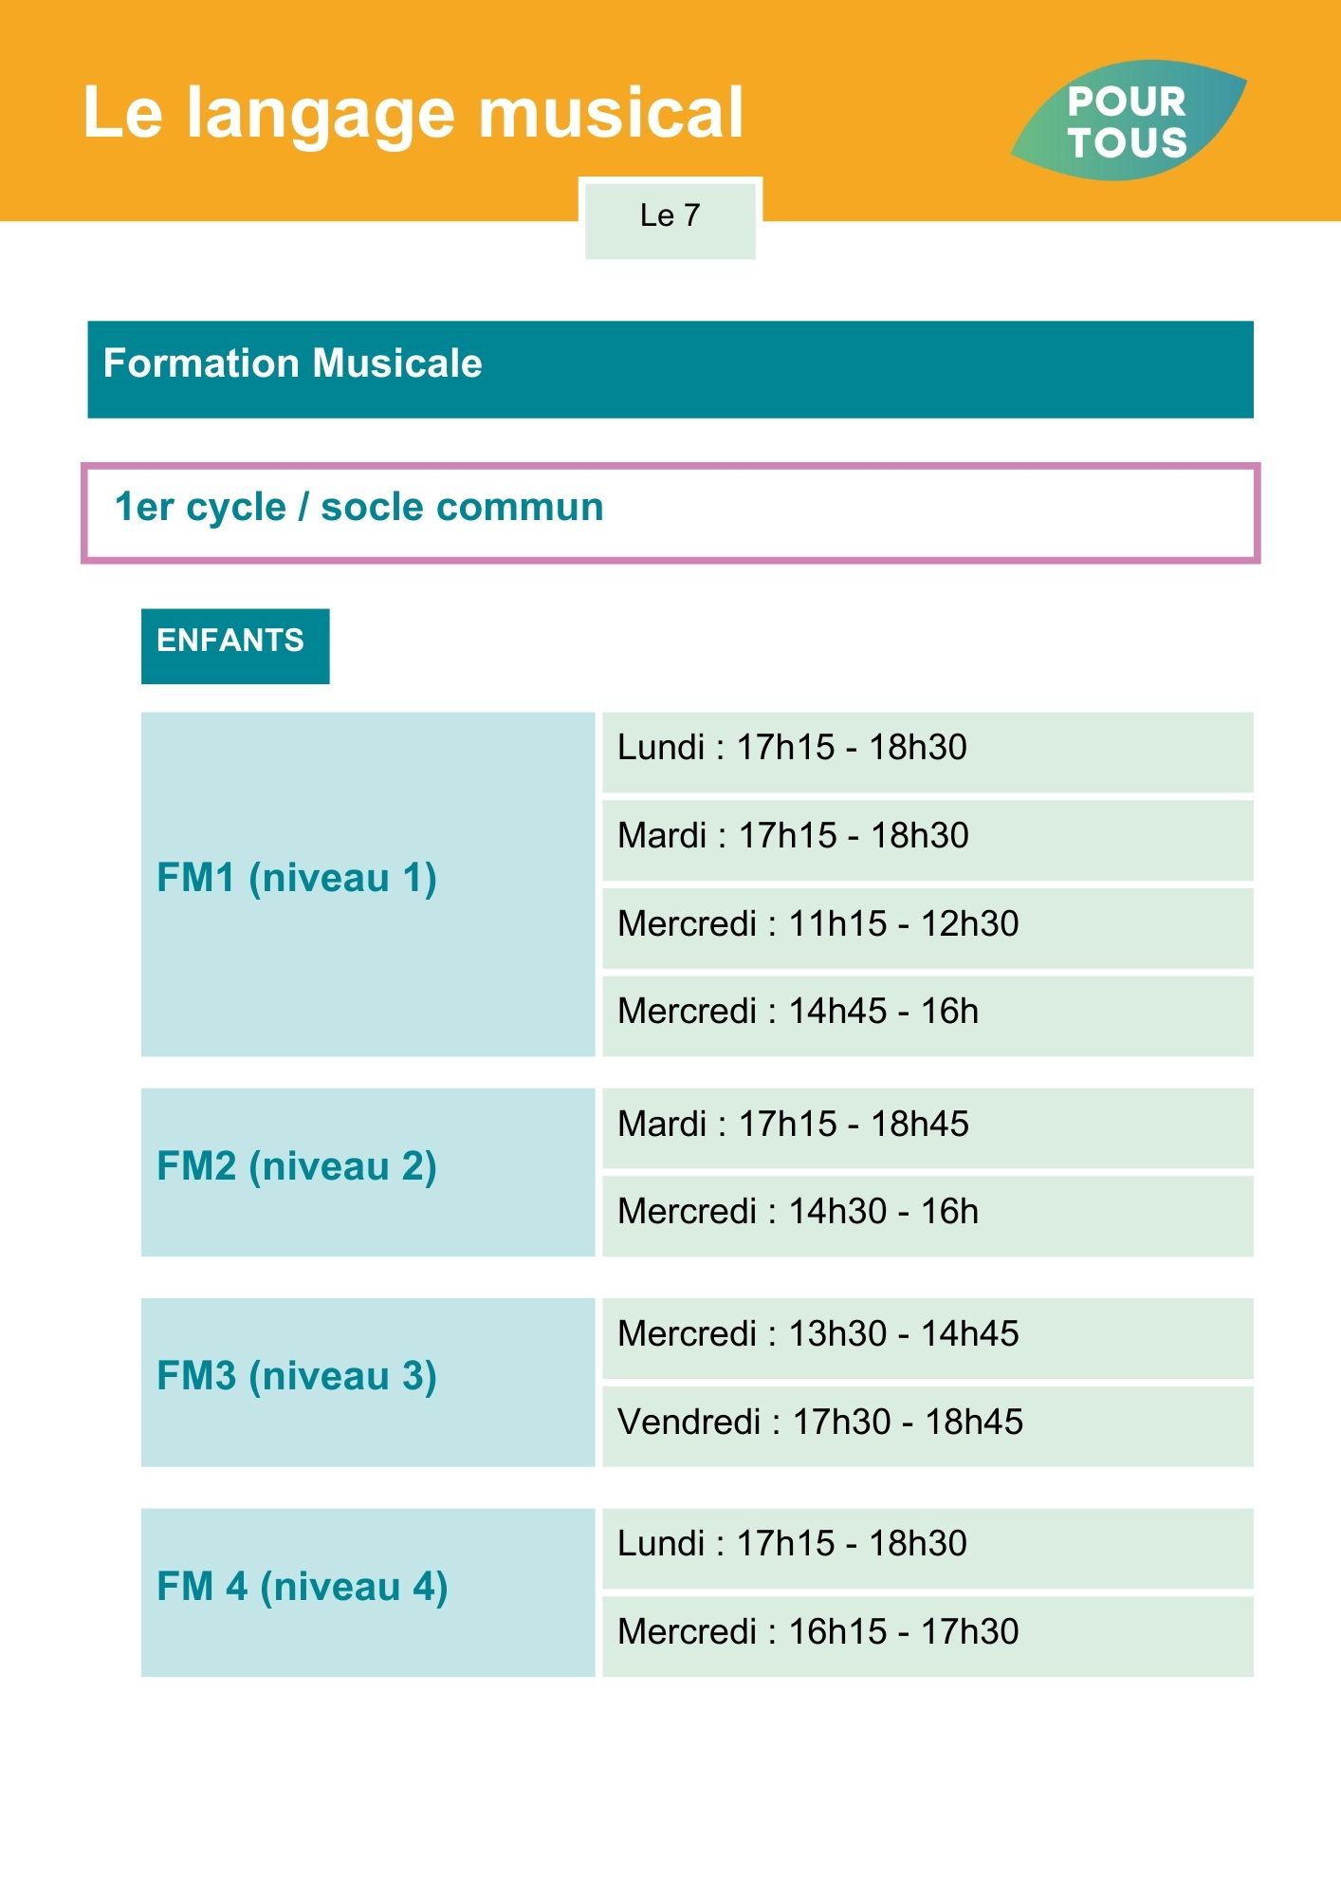Click the ENFANTS tag
Image resolution: width=1341 pixels, height=1898 pixels.
point(235,646)
